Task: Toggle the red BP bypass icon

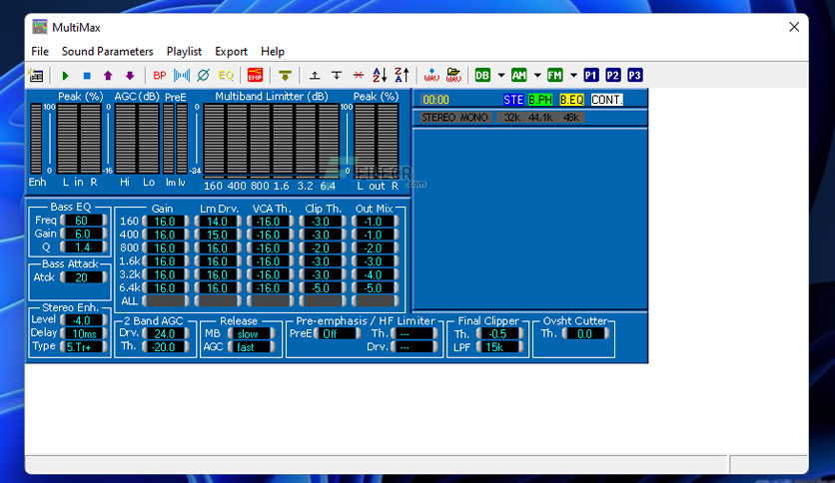Action: coord(159,76)
